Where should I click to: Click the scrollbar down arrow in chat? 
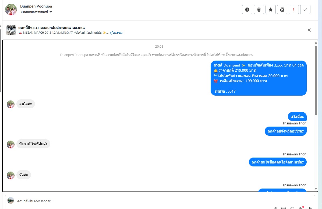pos(316,189)
